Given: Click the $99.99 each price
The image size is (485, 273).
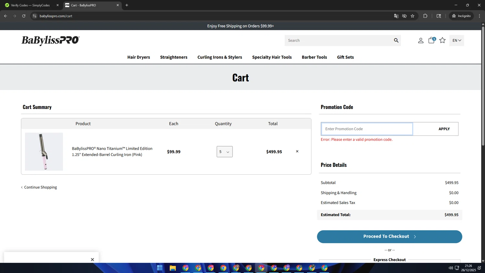Looking at the screenshot, I should (x=174, y=152).
